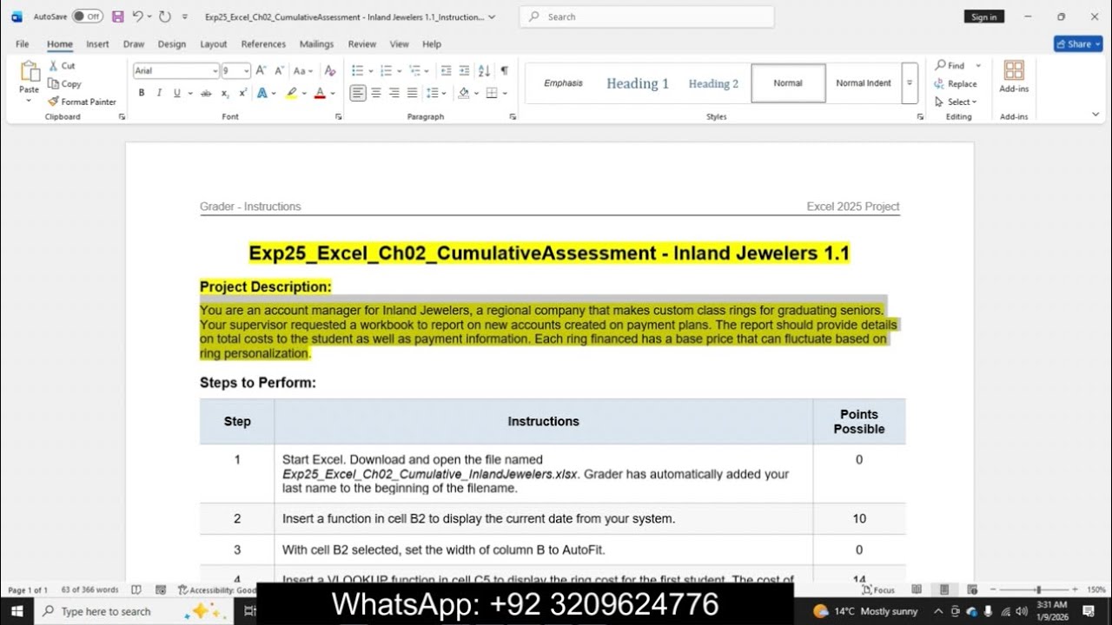Open the font size dropdown

coord(247,71)
